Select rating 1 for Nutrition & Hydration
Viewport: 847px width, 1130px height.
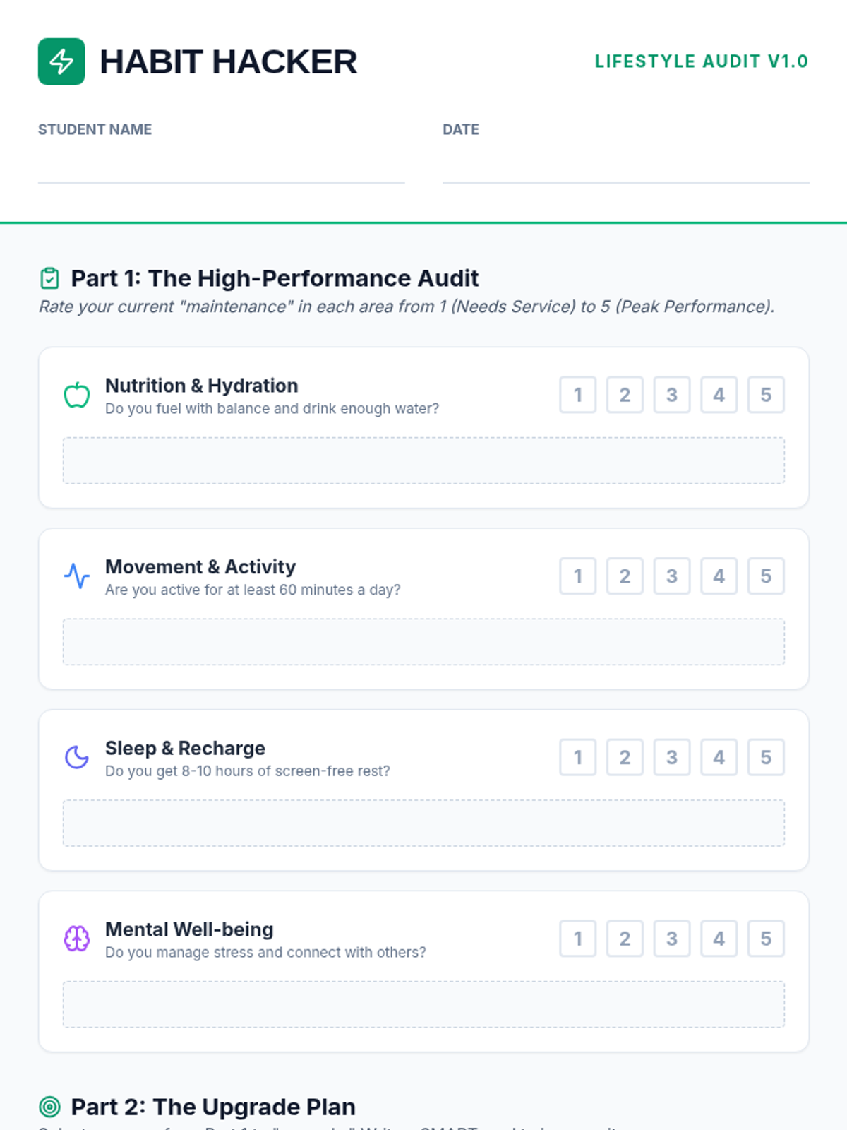[578, 395]
